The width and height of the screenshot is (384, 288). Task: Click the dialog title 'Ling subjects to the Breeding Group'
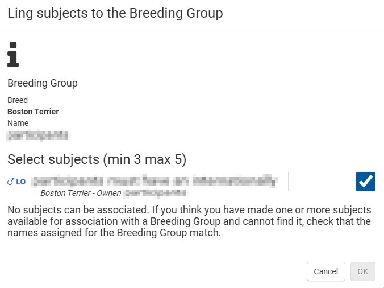pos(115,14)
